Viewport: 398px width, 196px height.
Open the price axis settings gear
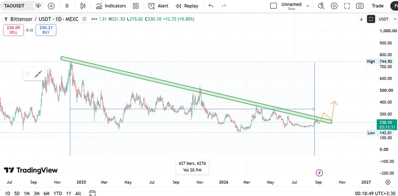(388, 182)
